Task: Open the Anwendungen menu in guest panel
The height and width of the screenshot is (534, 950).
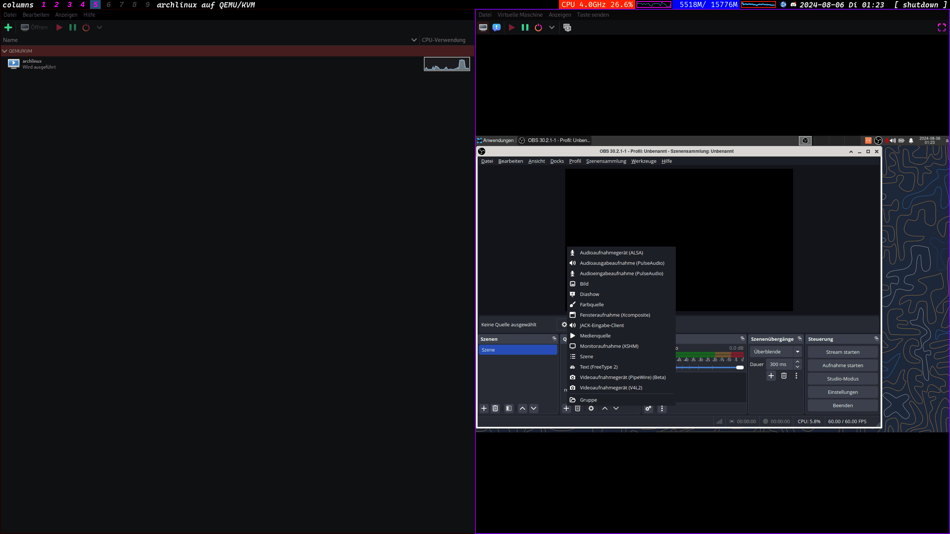Action: pos(495,140)
